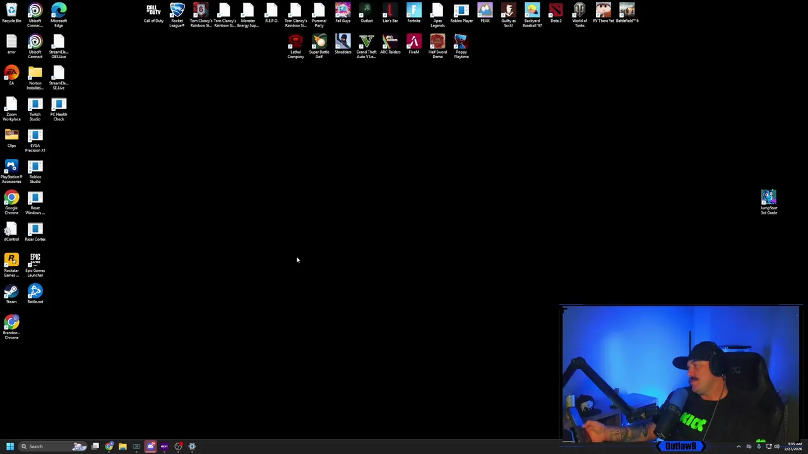Select the error file on desktop
This screenshot has height=454, width=808.
click(11, 45)
